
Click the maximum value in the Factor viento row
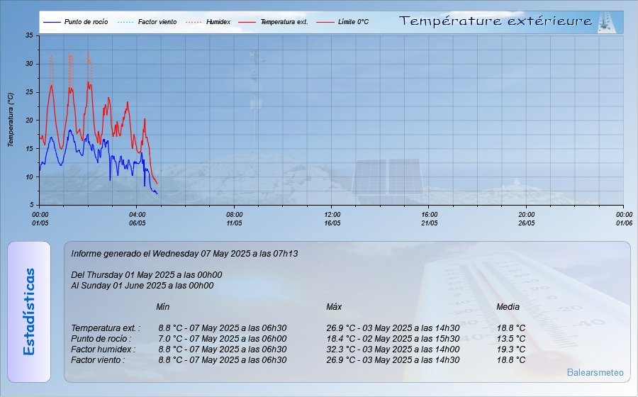tap(393, 360)
